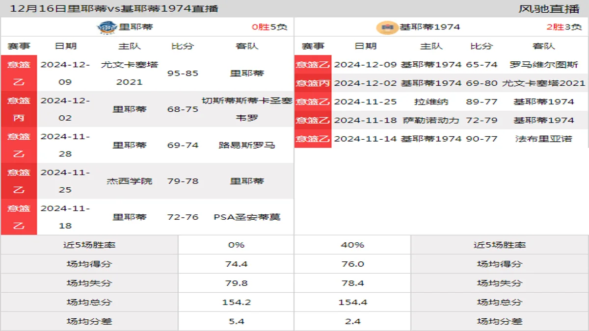
Task: Click the left 场均总分 label
Action: point(89,302)
